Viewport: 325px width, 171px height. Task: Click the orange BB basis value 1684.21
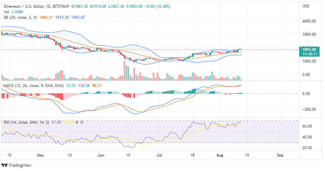point(46,17)
